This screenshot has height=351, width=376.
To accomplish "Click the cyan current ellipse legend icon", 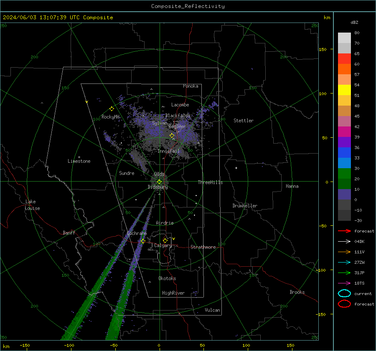I will point(344,293).
